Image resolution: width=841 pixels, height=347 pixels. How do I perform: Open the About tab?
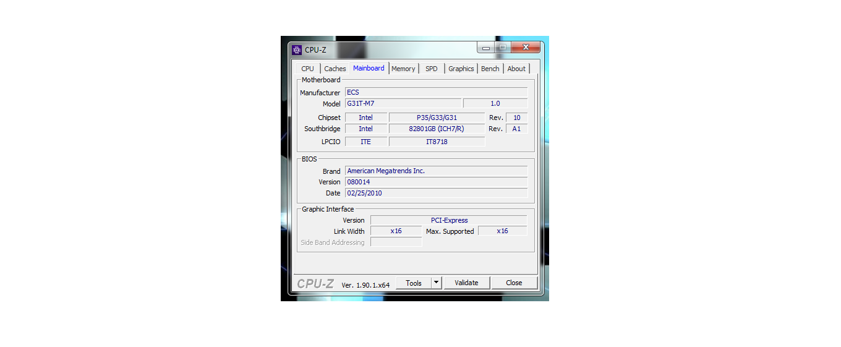[516, 69]
